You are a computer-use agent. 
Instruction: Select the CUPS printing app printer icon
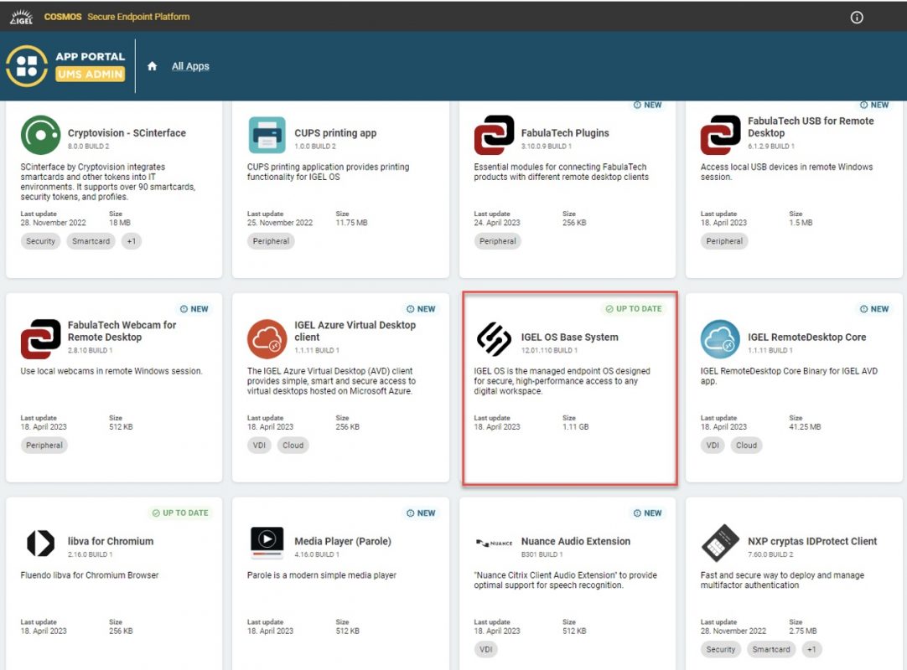(x=267, y=136)
